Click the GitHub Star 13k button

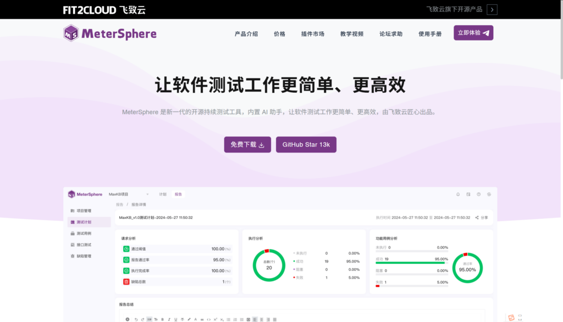tap(306, 144)
